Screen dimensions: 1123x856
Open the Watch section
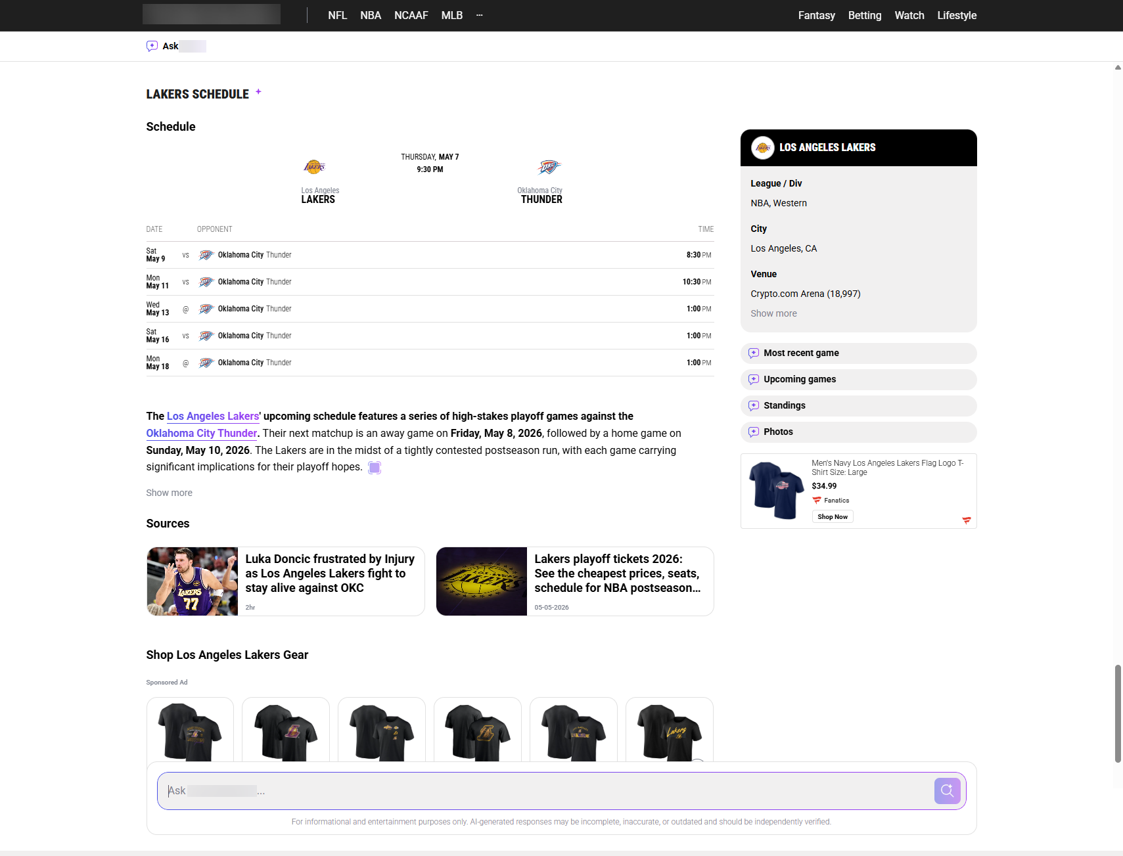(909, 15)
